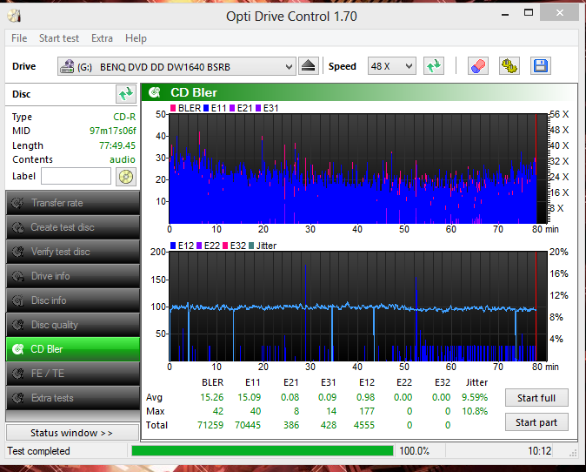Click the E12 total value 4555

pos(364,425)
